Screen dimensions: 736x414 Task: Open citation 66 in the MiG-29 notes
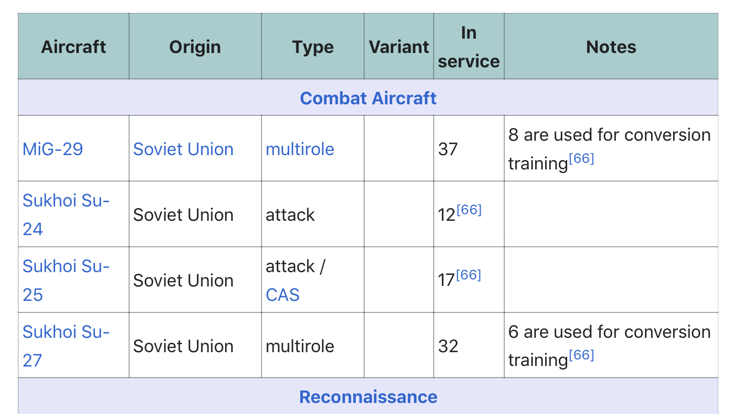(x=581, y=159)
